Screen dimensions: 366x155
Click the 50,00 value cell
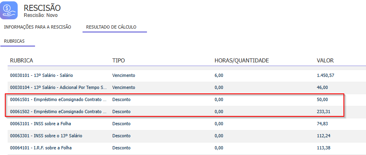(323, 100)
